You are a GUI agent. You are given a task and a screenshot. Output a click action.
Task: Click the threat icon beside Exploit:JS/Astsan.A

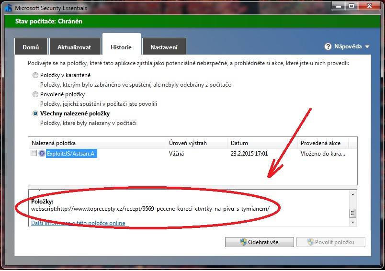42,153
